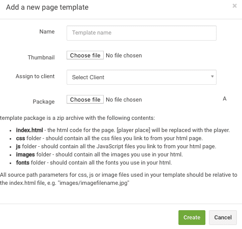
Task: Click the Package's No file chosen text
Action: coord(124,100)
